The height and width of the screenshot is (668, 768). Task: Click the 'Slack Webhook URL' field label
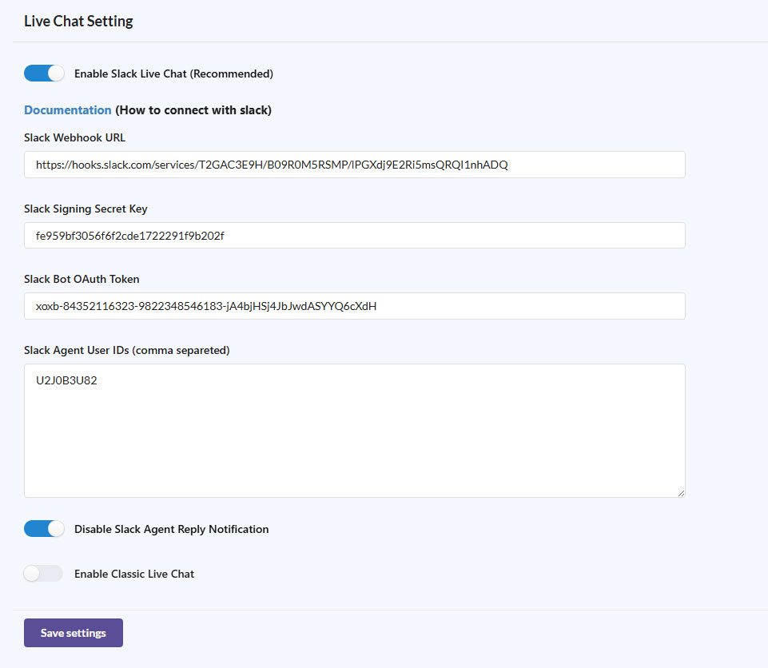click(x=74, y=137)
